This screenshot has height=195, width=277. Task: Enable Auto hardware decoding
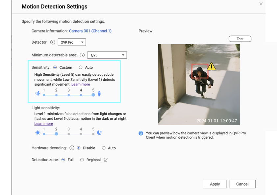103,148
